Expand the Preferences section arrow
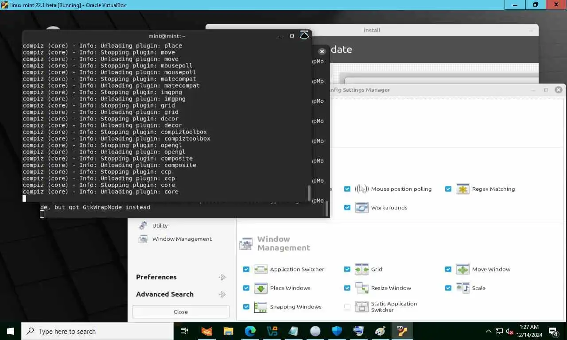The height and width of the screenshot is (340, 567). click(222, 277)
